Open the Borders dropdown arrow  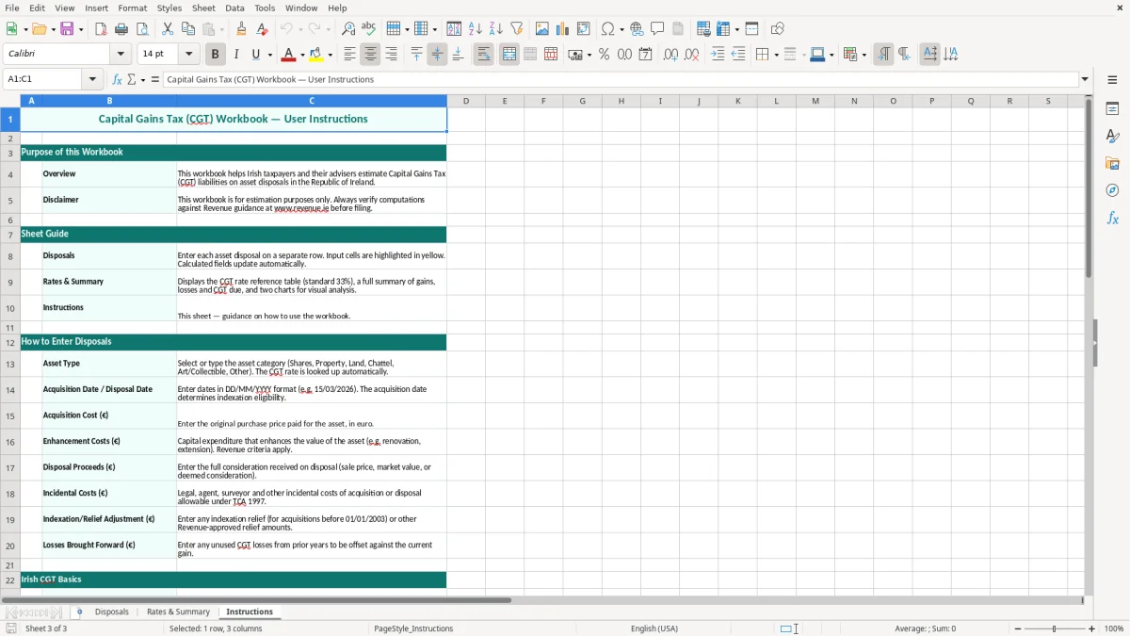tap(776, 55)
